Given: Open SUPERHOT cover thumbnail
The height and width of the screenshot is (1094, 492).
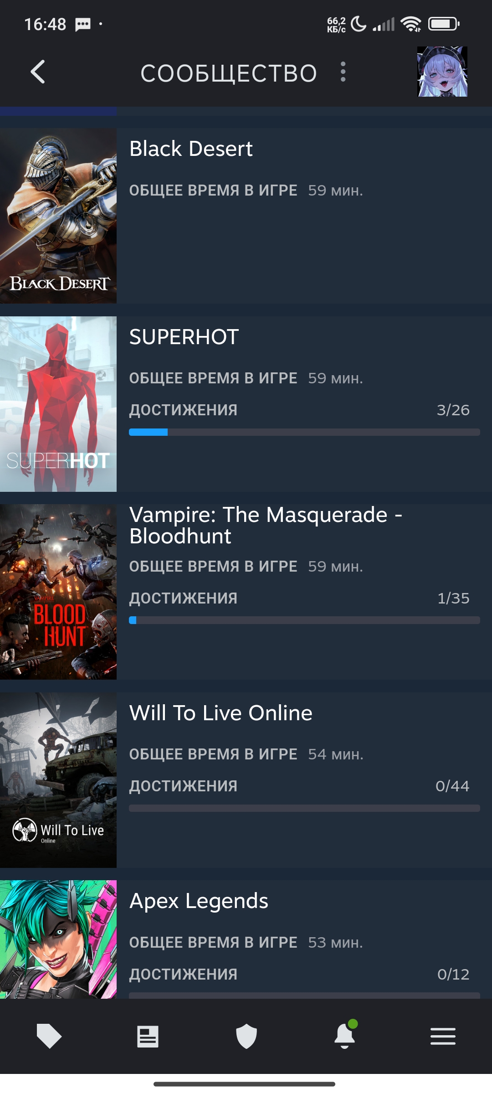Looking at the screenshot, I should [58, 404].
